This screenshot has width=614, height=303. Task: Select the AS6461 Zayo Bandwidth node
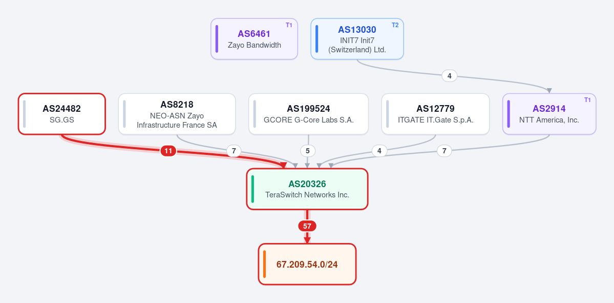point(254,39)
